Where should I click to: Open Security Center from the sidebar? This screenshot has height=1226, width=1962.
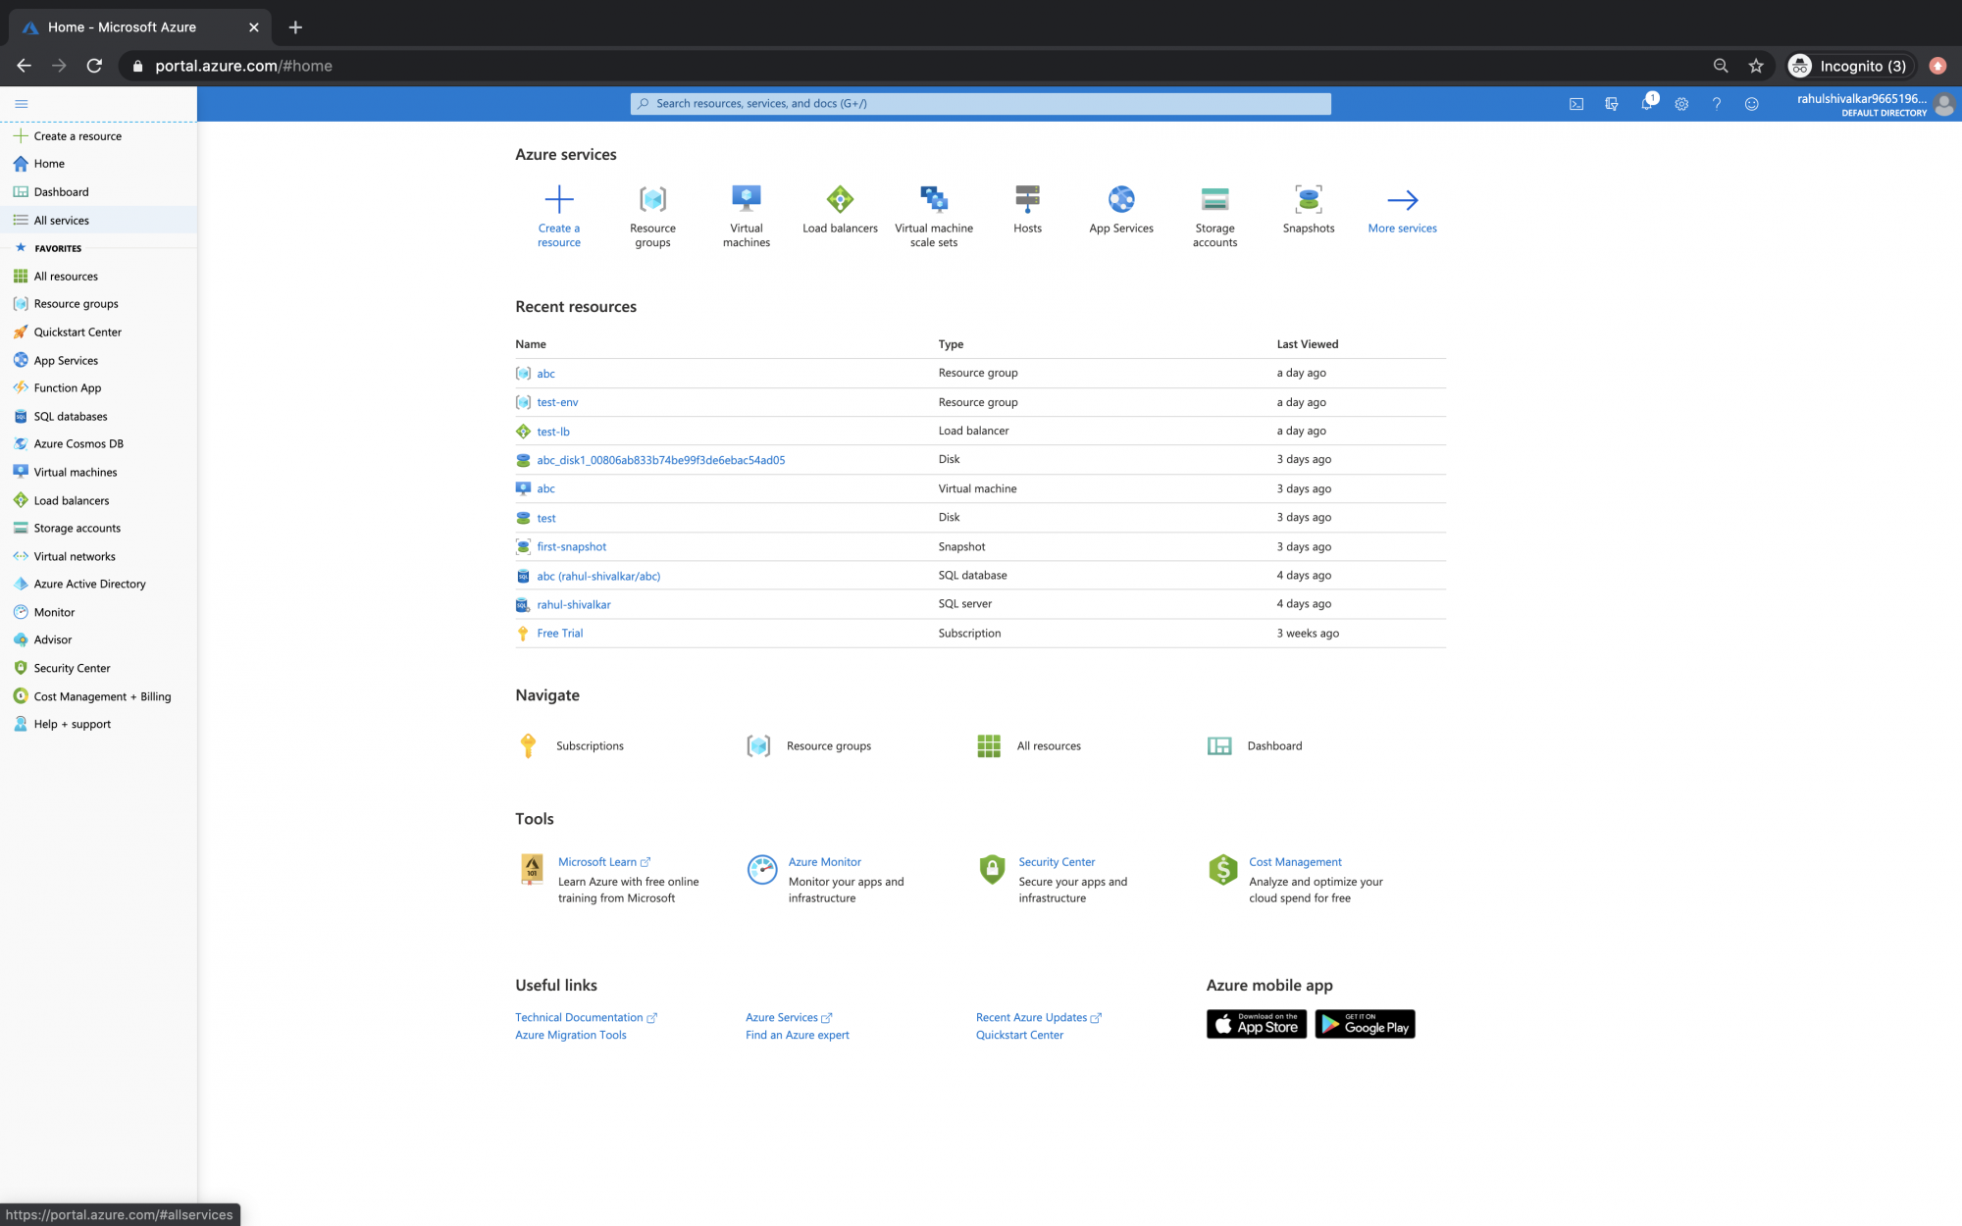70,668
